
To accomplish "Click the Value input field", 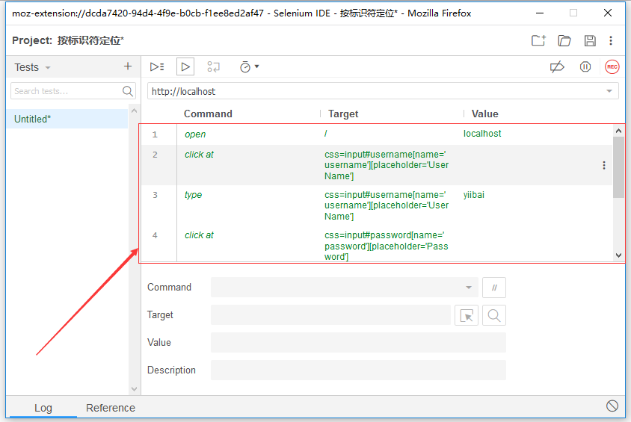I will tap(358, 342).
